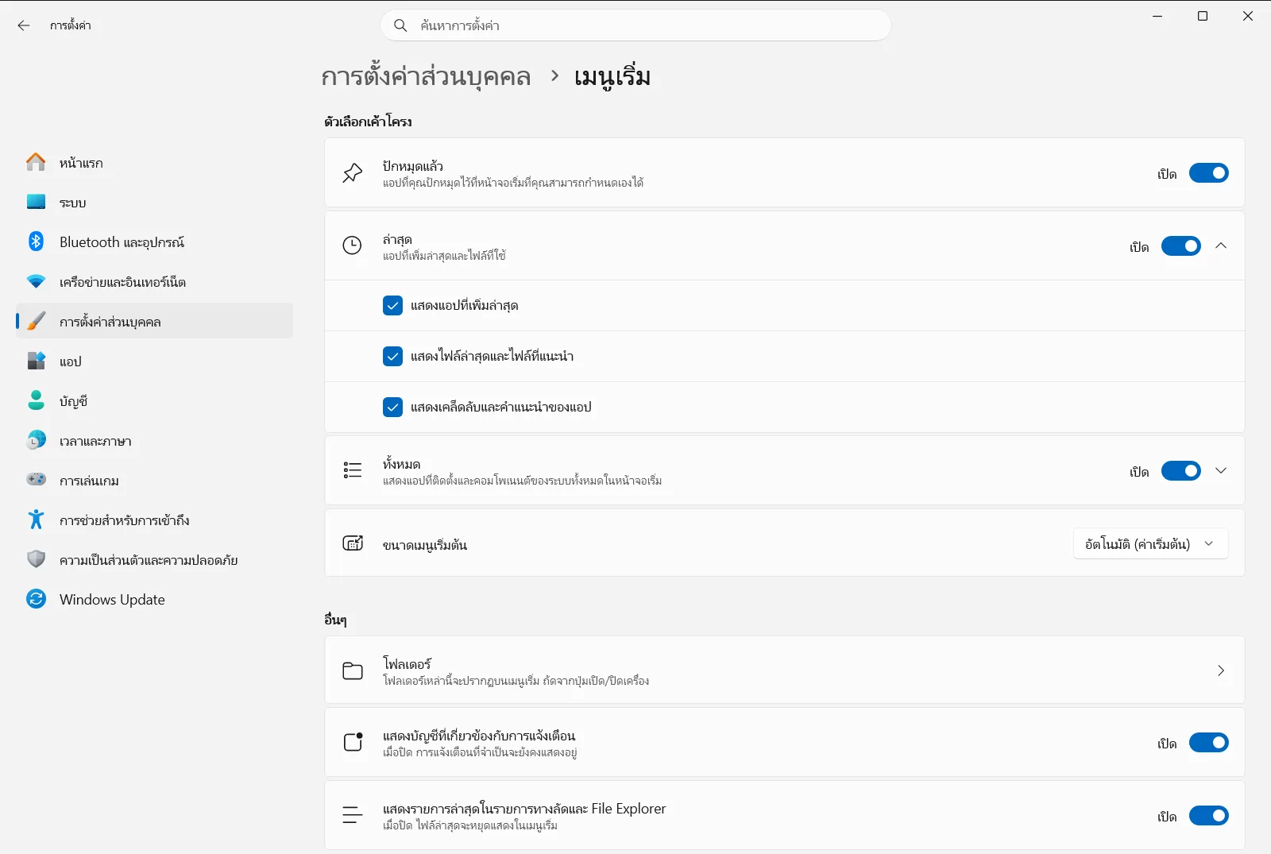This screenshot has height=854, width=1271.
Task: Toggle recent items in File Explorer switch
Action: pos(1208,816)
